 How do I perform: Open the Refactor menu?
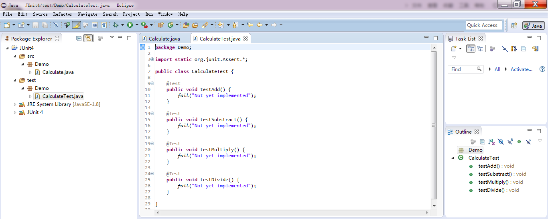coord(63,14)
